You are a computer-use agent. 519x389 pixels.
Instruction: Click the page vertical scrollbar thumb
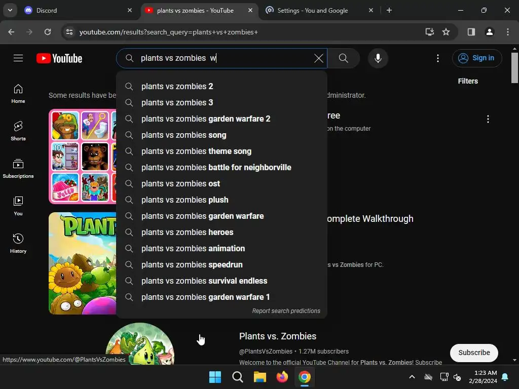(x=514, y=68)
